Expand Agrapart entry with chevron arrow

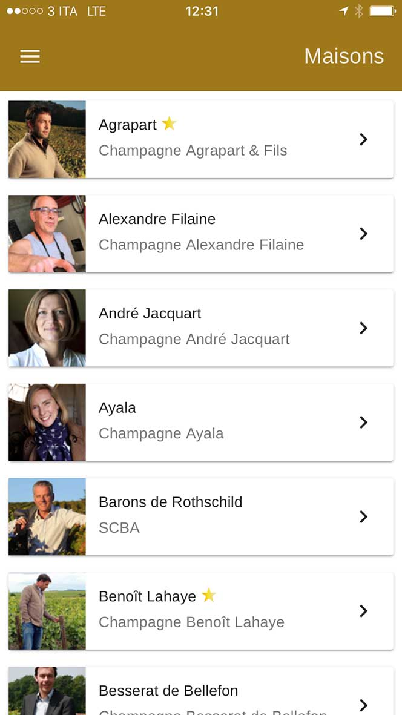click(363, 139)
